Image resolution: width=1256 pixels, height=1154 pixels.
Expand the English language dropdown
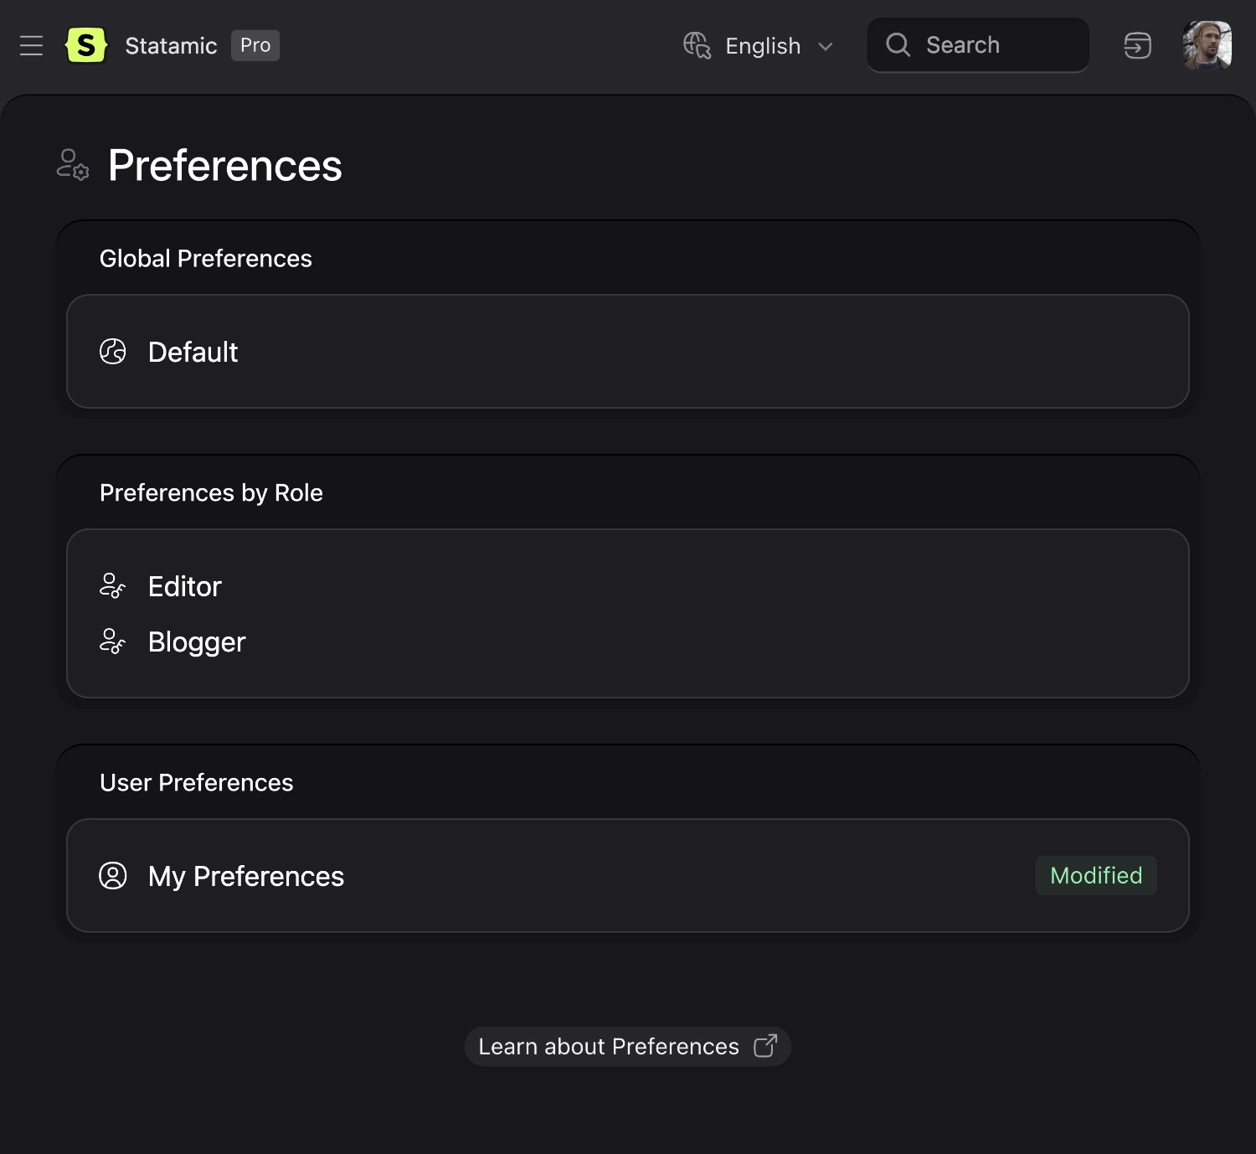coord(826,46)
